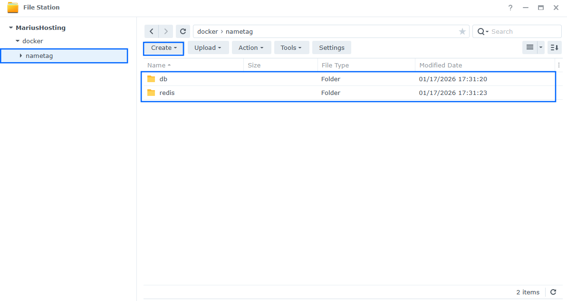Click the forward navigation arrow
The height and width of the screenshot is (301, 567).
[x=166, y=31]
